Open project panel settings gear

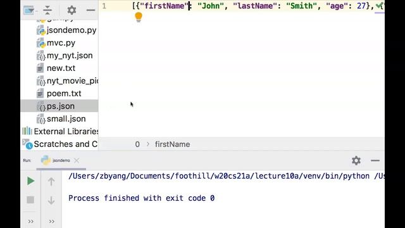point(72,10)
